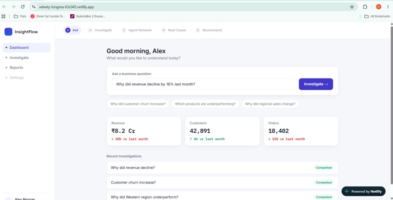393x200 pixels.
Task: Open 'Why did revenue decline?' investigation
Action: tap(222, 168)
